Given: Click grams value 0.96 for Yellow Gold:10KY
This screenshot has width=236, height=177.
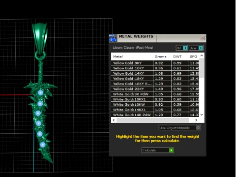Looking at the screenshot, I should 159,68.
